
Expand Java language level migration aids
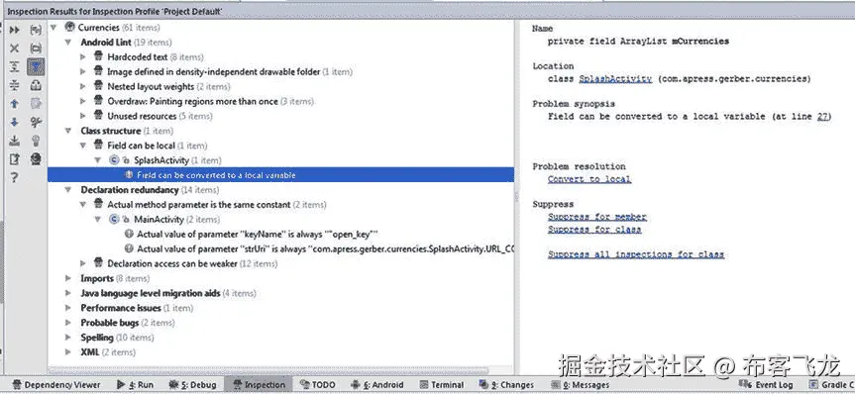click(68, 293)
